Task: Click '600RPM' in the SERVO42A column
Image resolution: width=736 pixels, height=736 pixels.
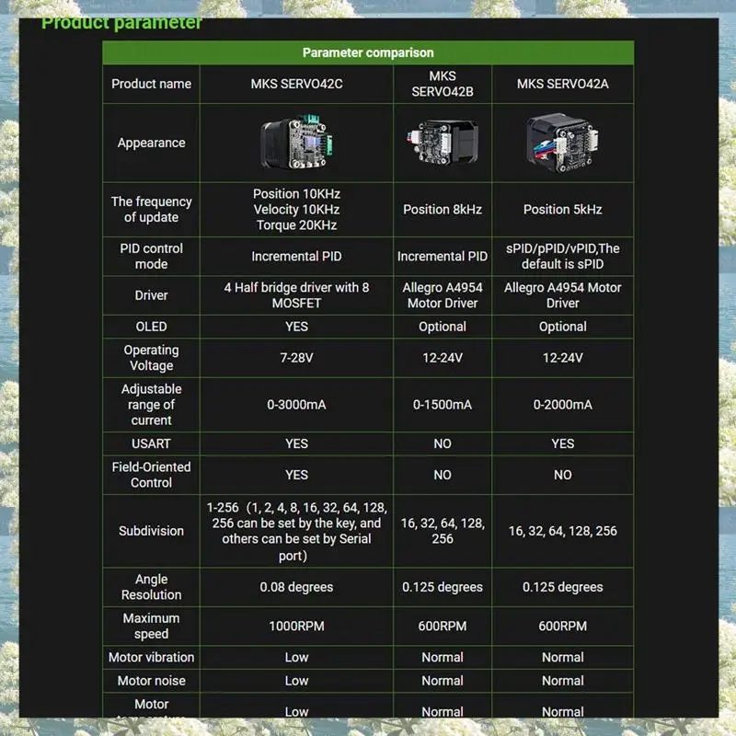Action: click(x=562, y=627)
